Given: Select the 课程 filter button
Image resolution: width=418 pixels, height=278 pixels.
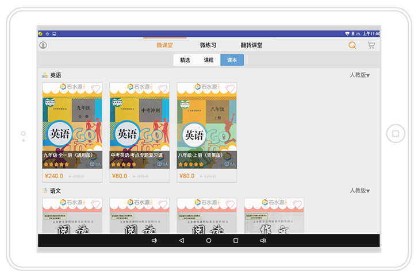Looking at the screenshot, I should [208, 60].
